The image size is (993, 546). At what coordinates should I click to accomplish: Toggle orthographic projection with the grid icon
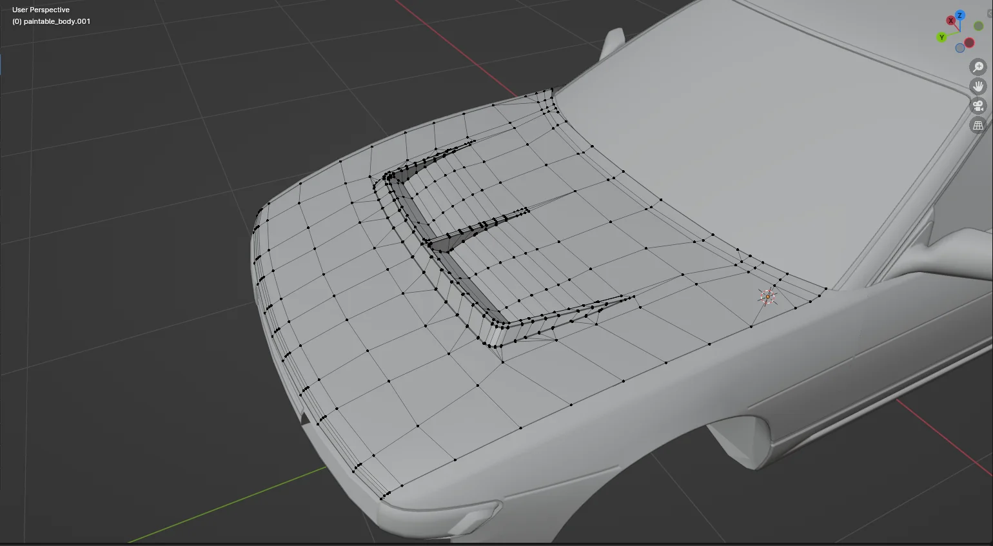[978, 126]
